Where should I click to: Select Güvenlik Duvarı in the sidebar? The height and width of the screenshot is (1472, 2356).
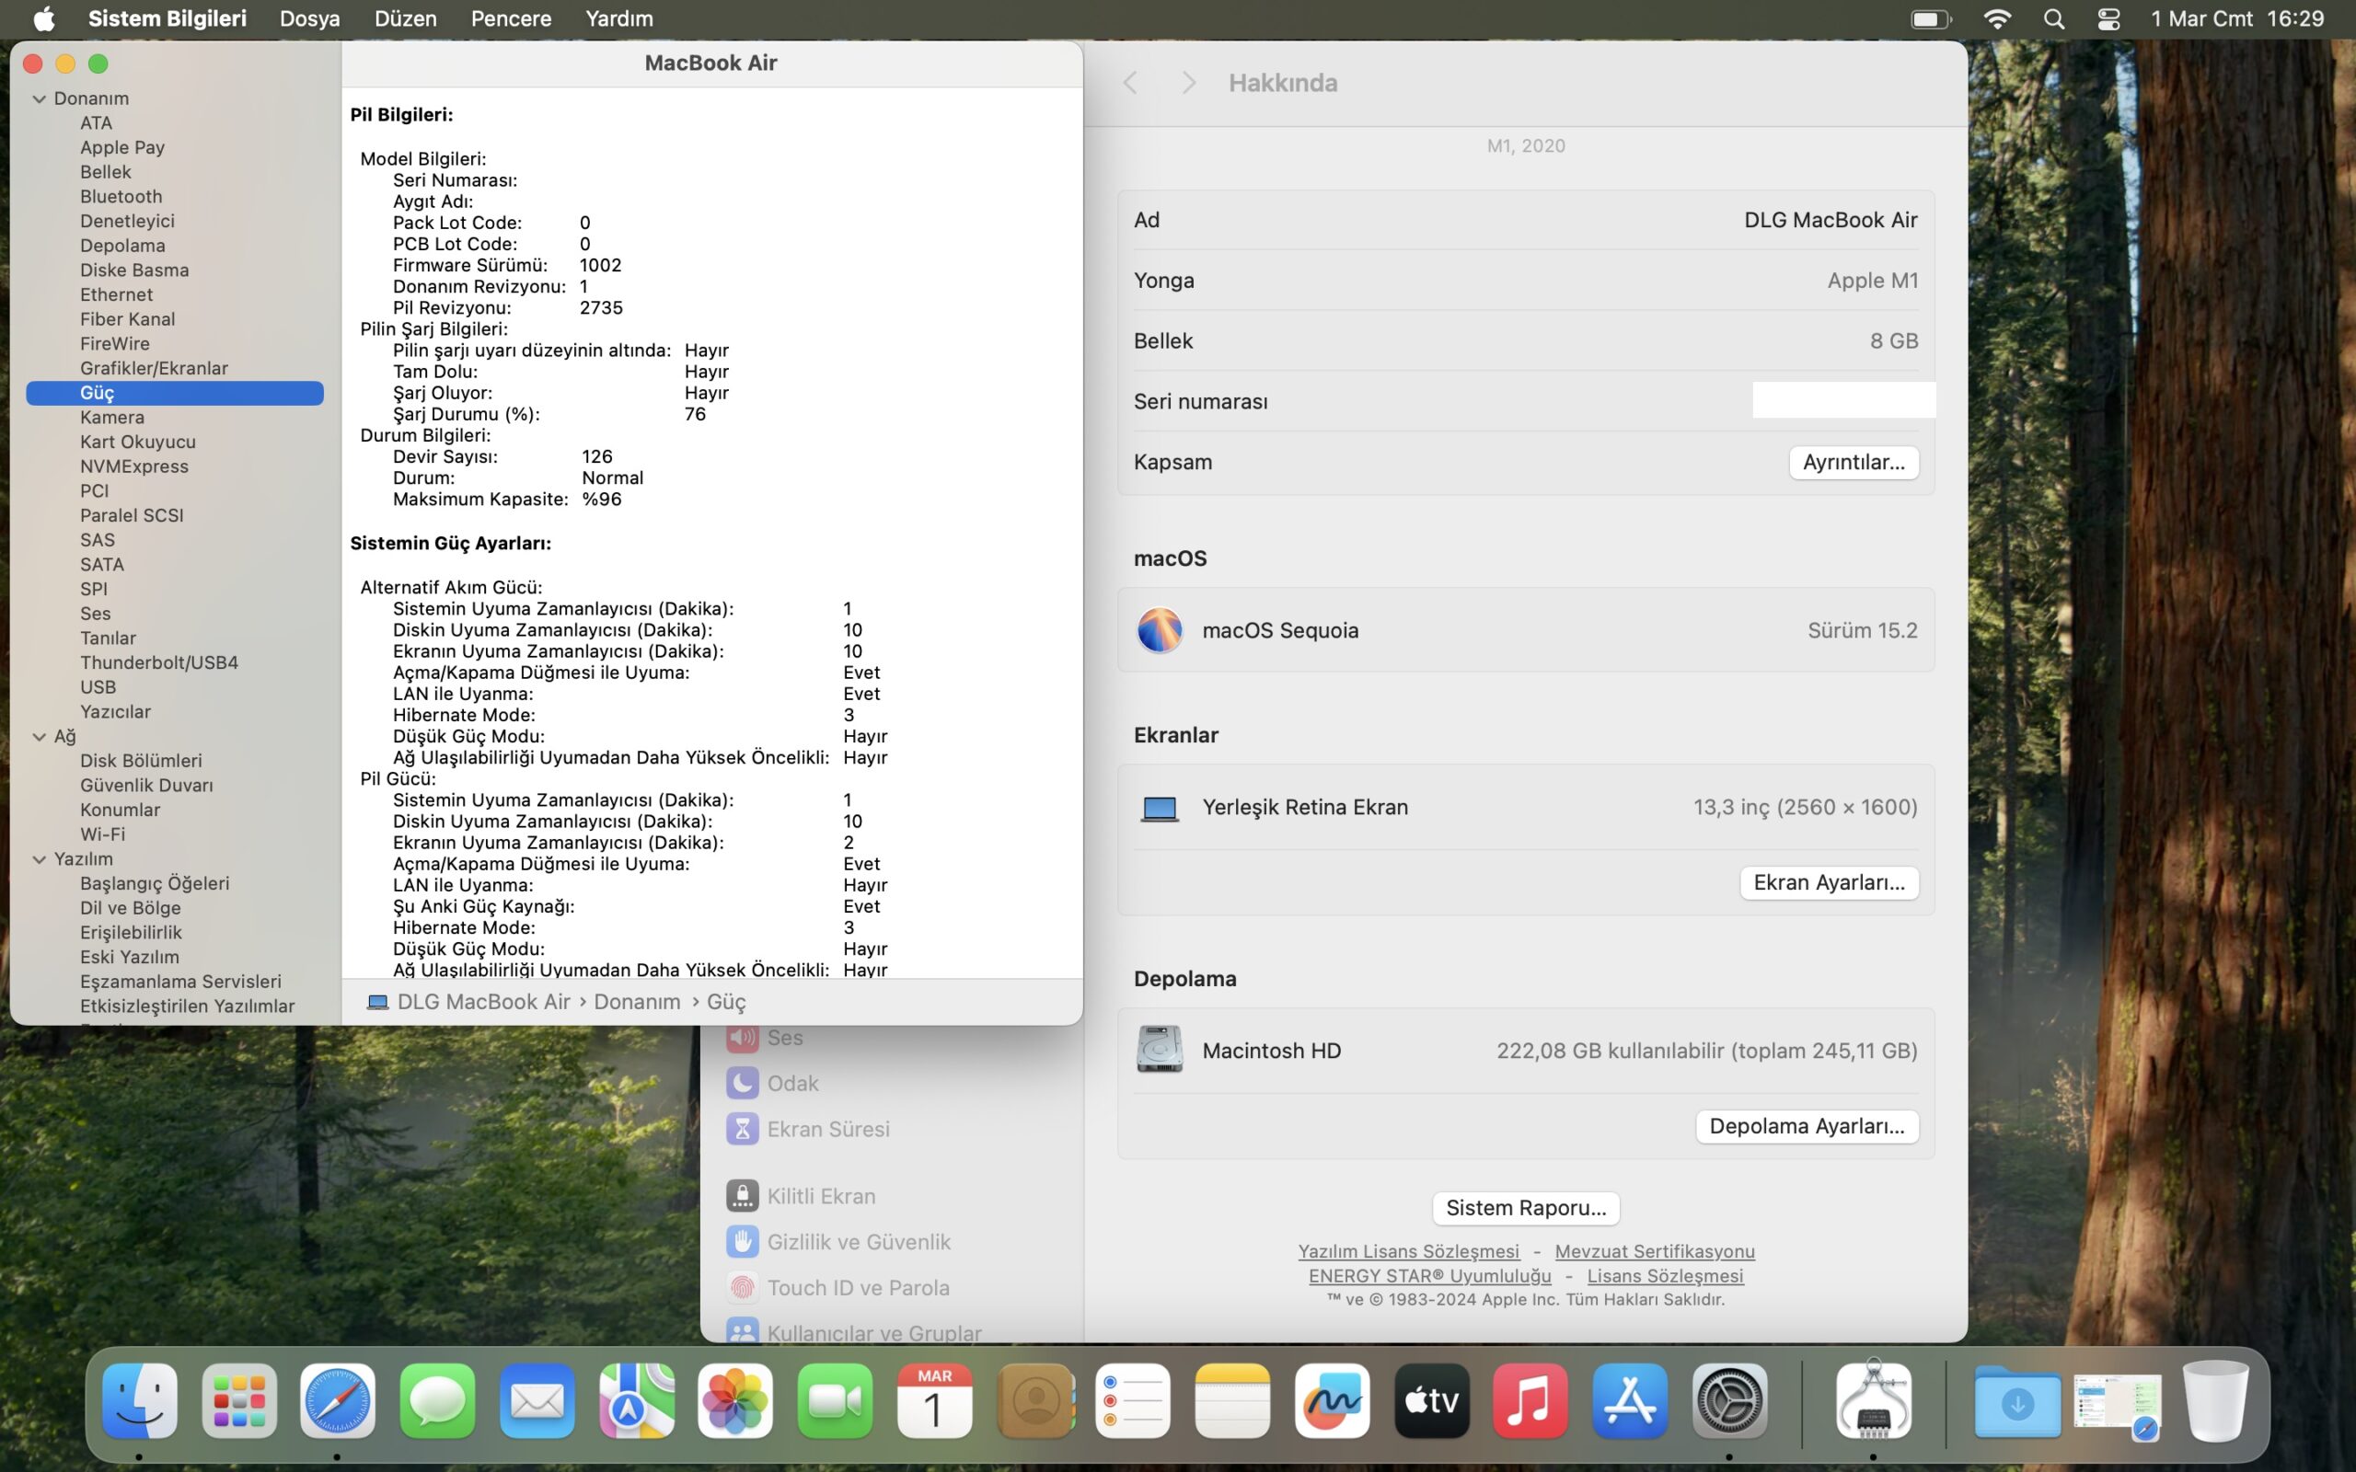146,786
